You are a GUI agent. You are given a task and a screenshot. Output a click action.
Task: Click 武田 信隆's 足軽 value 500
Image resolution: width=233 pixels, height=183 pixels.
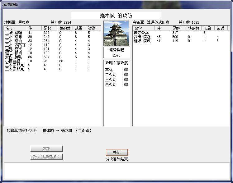175,37
